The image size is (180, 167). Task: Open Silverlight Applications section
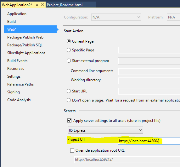(x=26, y=53)
